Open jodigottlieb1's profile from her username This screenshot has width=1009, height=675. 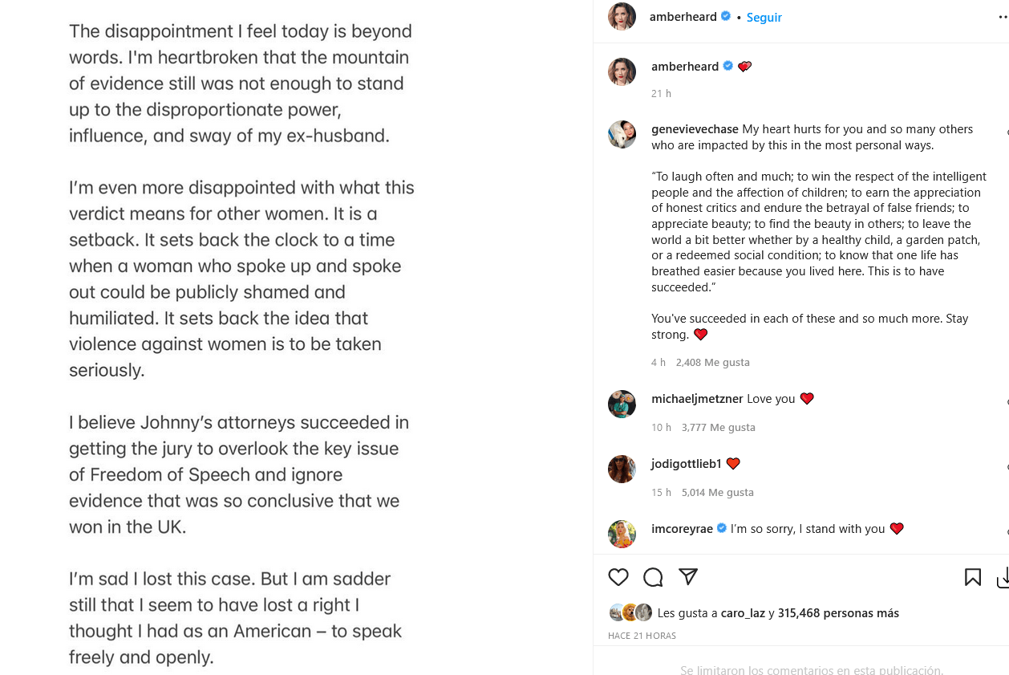tap(687, 464)
